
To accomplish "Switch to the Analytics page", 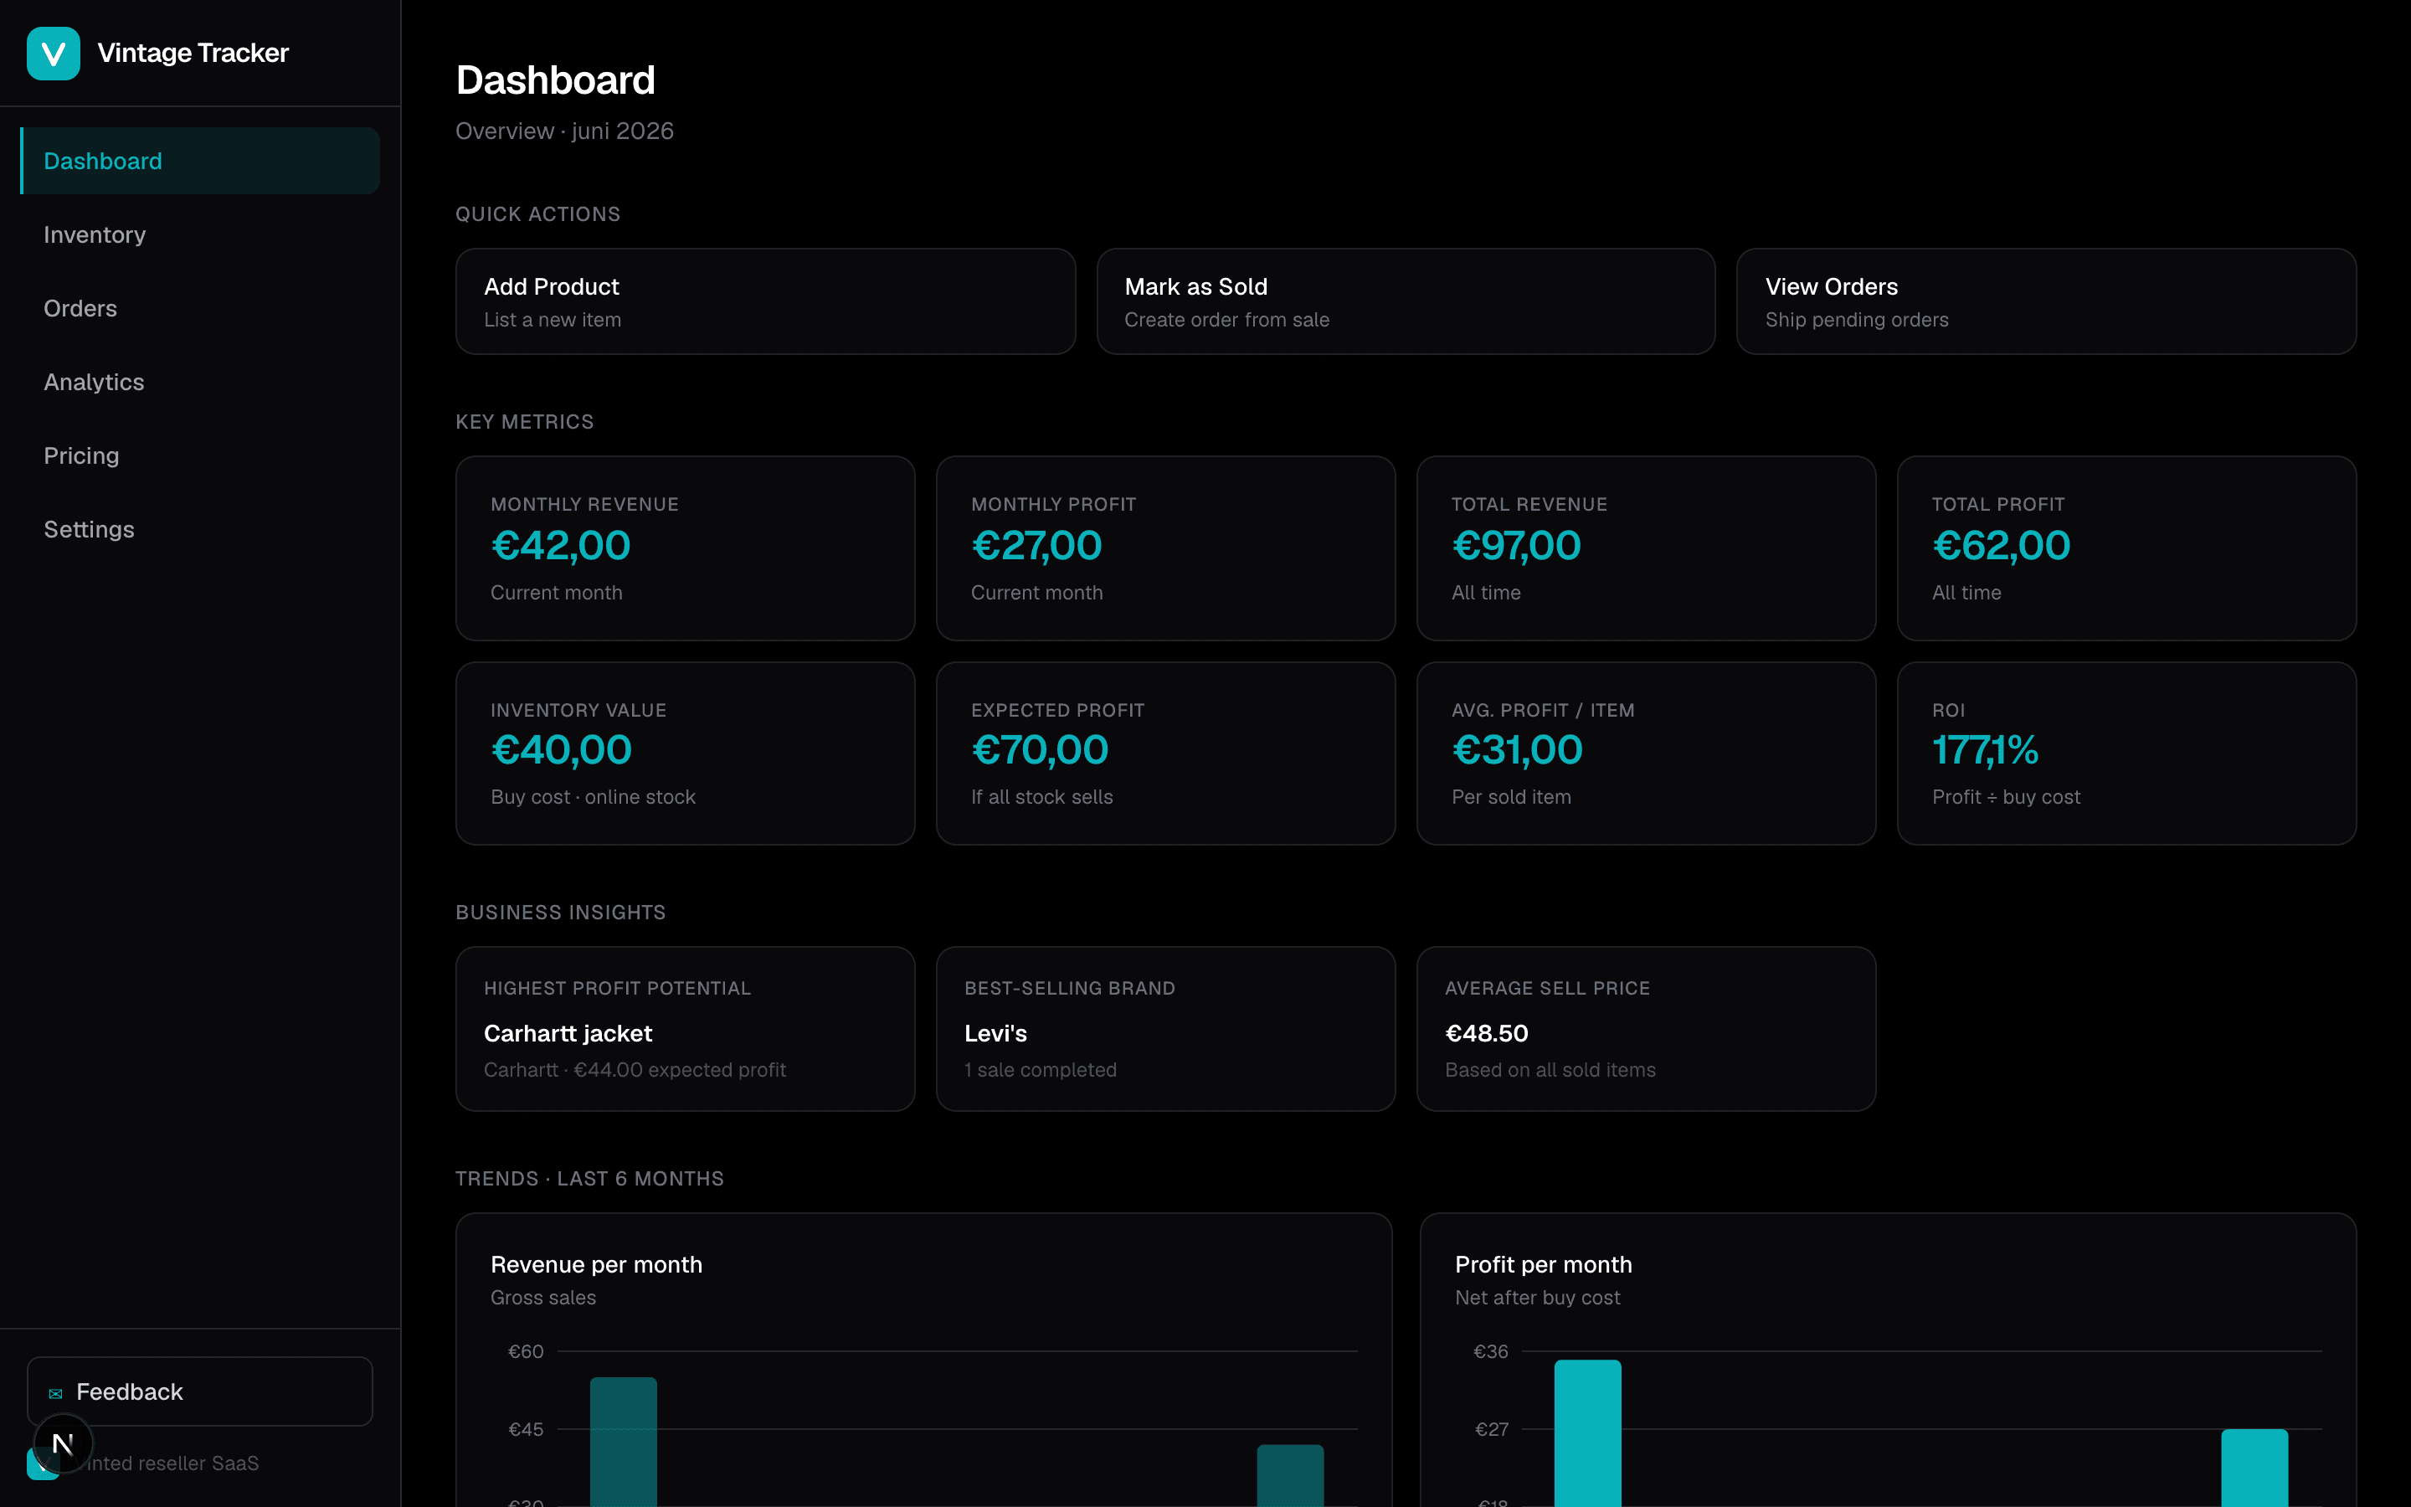I will pyautogui.click(x=200, y=382).
